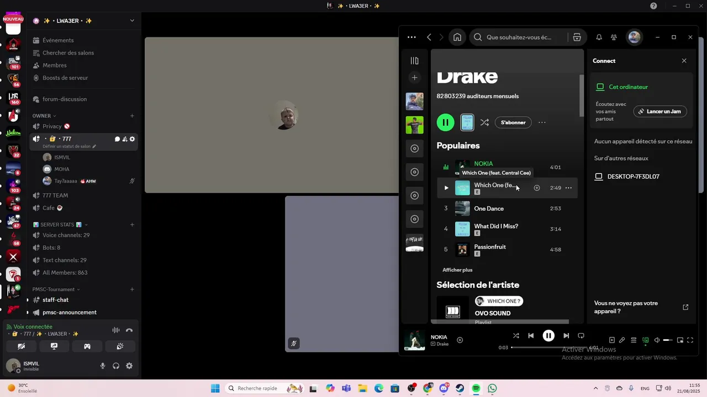Select Passionfruit track
The width and height of the screenshot is (707, 397).
[507, 249]
